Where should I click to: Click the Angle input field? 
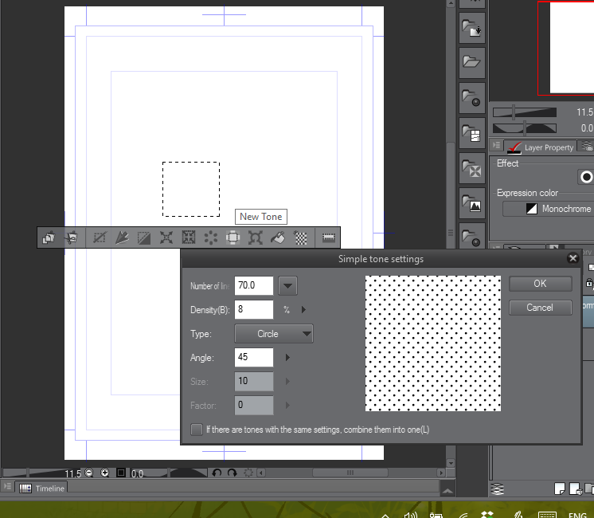(x=253, y=358)
